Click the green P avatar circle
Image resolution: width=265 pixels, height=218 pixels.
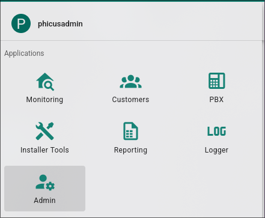pos(21,23)
